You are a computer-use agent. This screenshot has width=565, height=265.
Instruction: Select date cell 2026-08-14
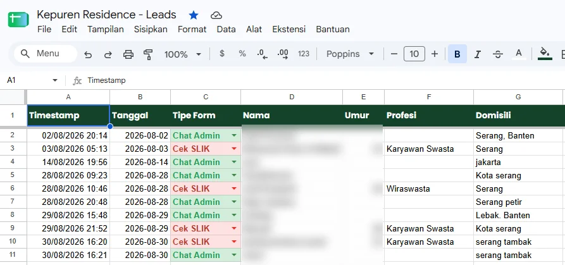[x=140, y=163]
